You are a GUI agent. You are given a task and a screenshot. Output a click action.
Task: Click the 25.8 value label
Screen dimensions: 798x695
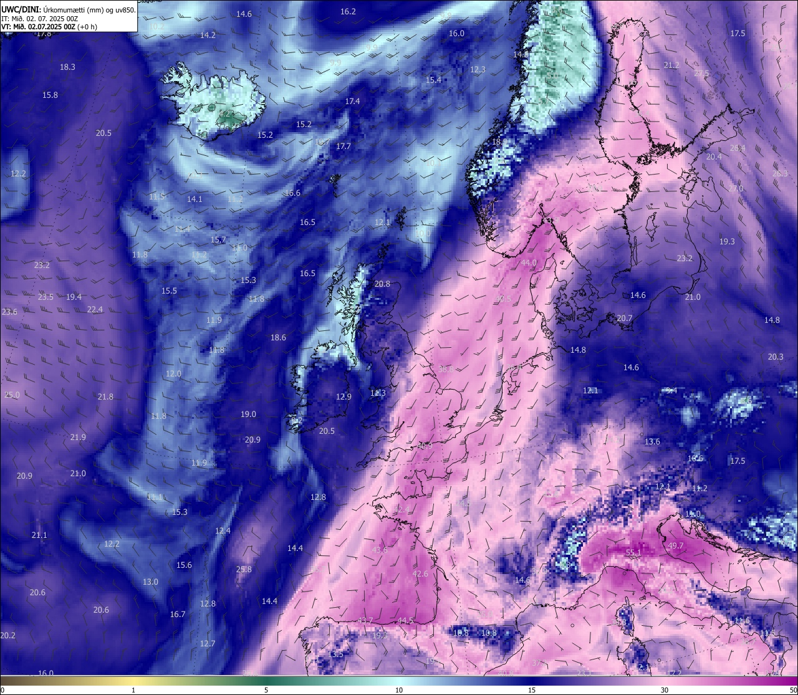[x=244, y=570]
